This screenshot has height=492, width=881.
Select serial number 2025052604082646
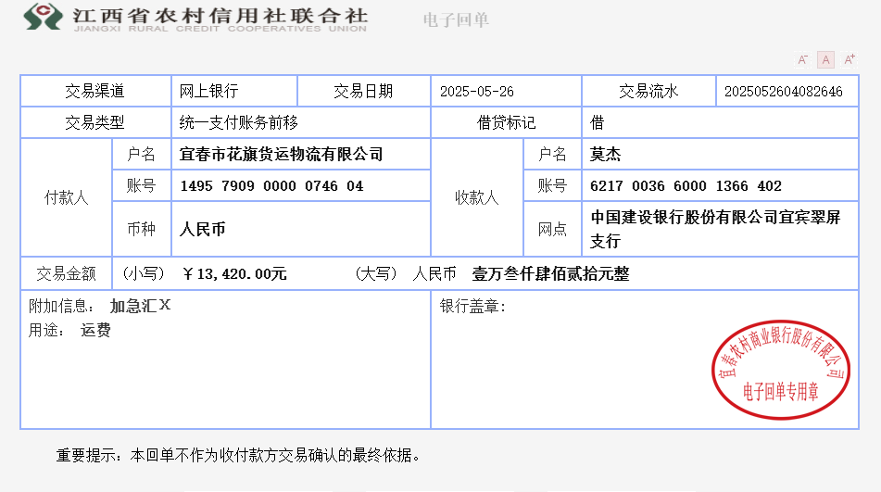783,92
